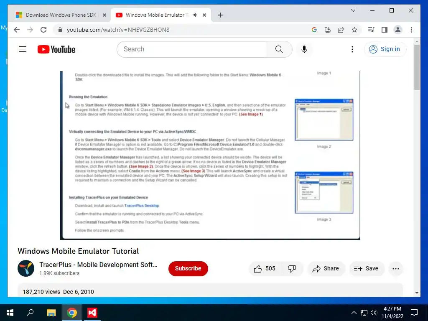Open volume control in system tray

[374, 313]
